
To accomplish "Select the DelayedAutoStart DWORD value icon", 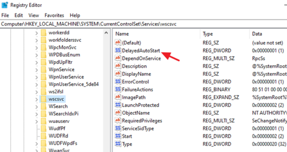I will tap(118, 51).
